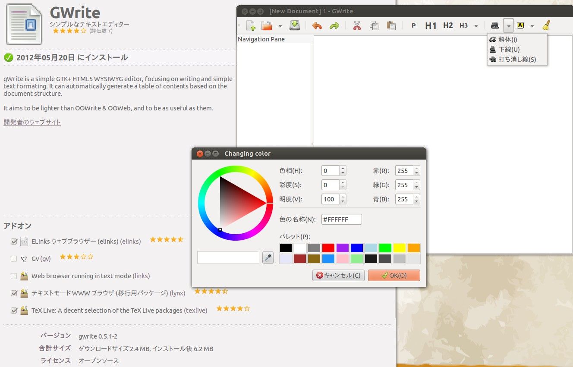Click the 明度(V) value spinner arrows
Screen dimensions: 573x367
[x=343, y=199]
